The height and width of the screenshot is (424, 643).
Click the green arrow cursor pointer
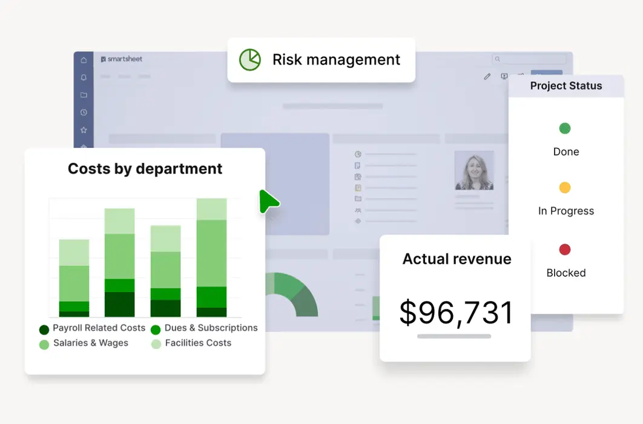(x=269, y=201)
